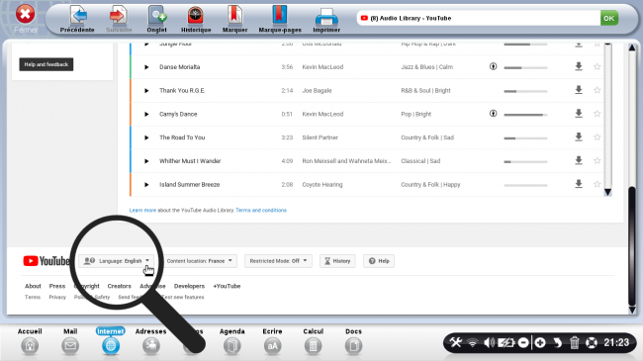Print the page with Imprimer
The width and height of the screenshot is (643, 361).
pyautogui.click(x=326, y=19)
